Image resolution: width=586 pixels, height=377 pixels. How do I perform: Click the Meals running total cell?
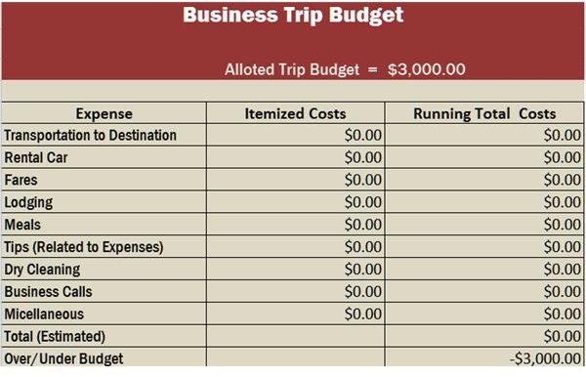coord(484,225)
